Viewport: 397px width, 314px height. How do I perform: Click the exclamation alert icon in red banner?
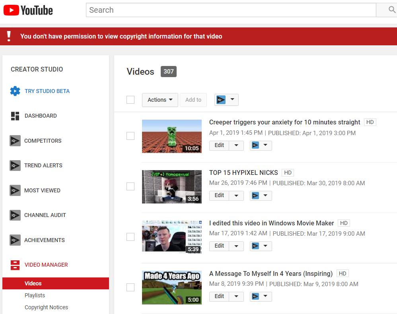pos(9,36)
